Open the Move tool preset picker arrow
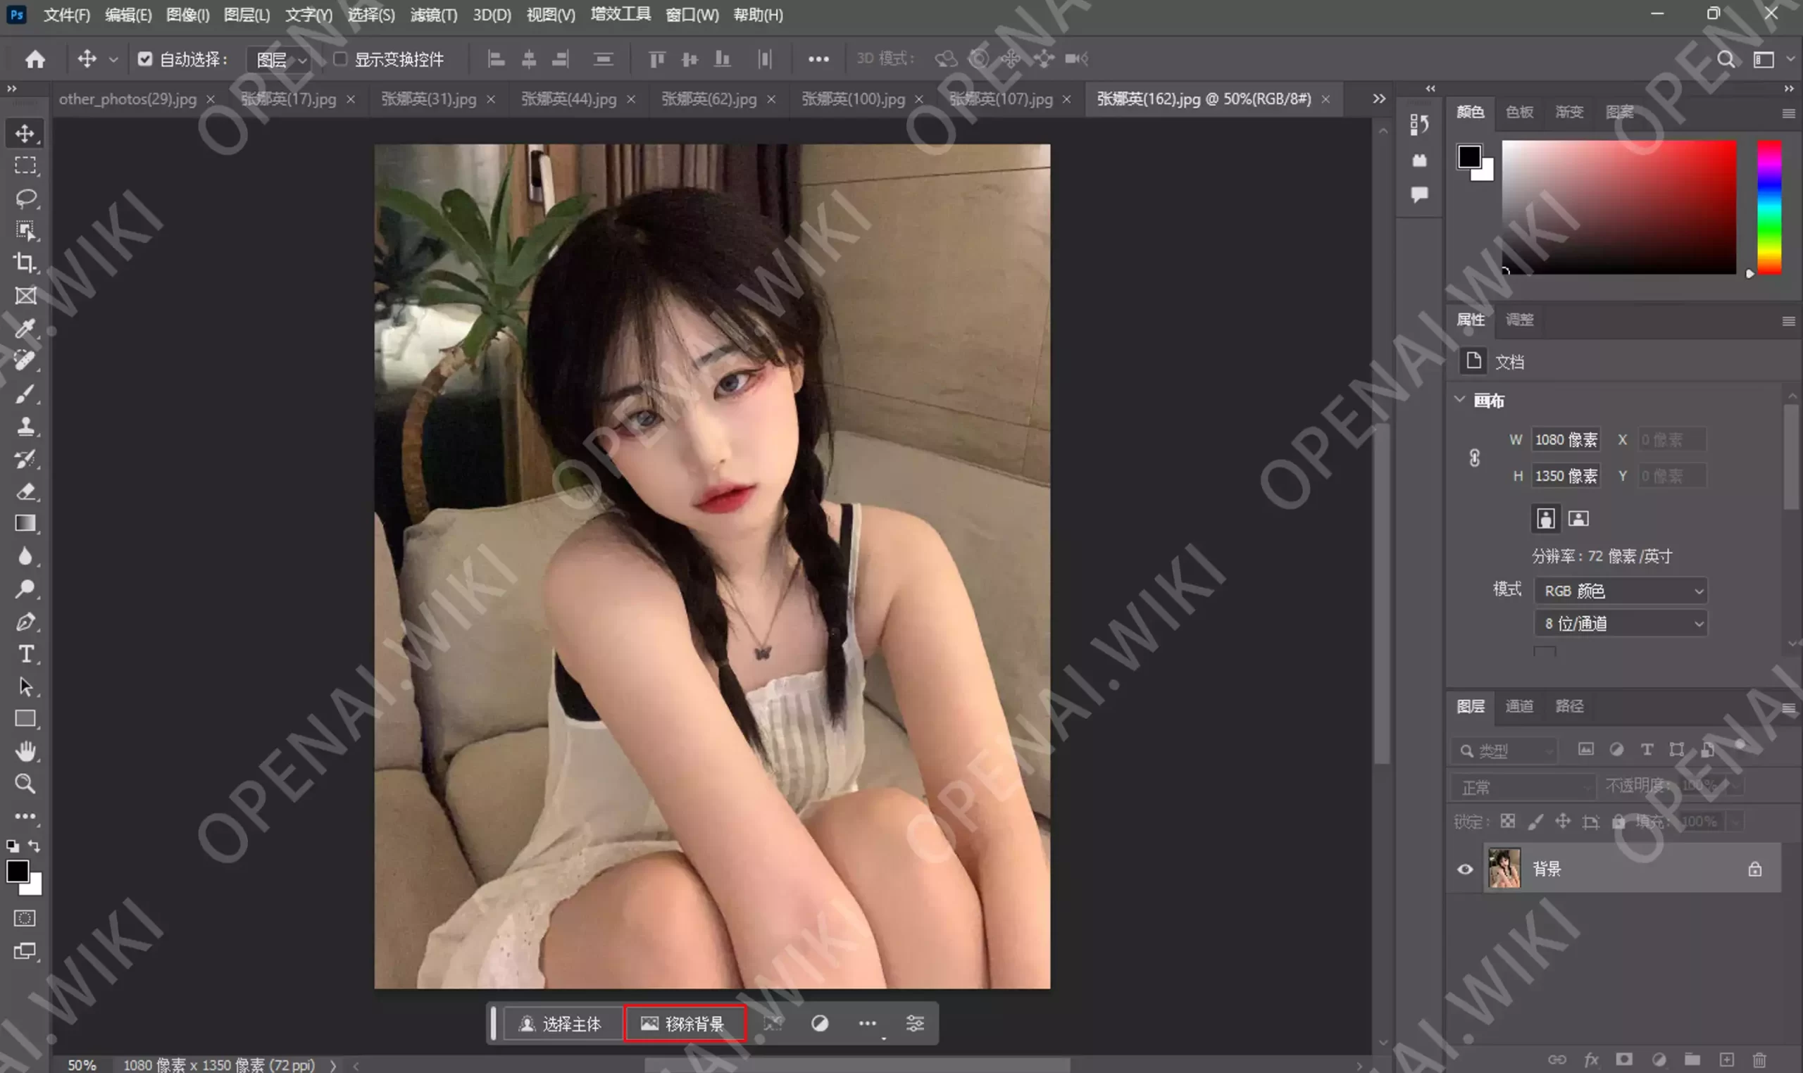This screenshot has width=1803, height=1073. [113, 59]
